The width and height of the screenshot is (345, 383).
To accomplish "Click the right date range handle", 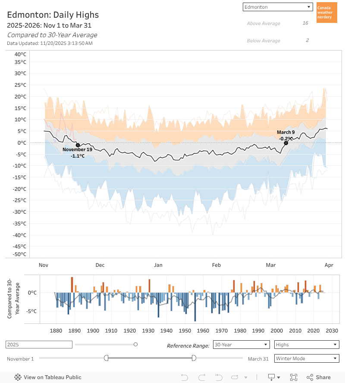I will tap(194, 358).
